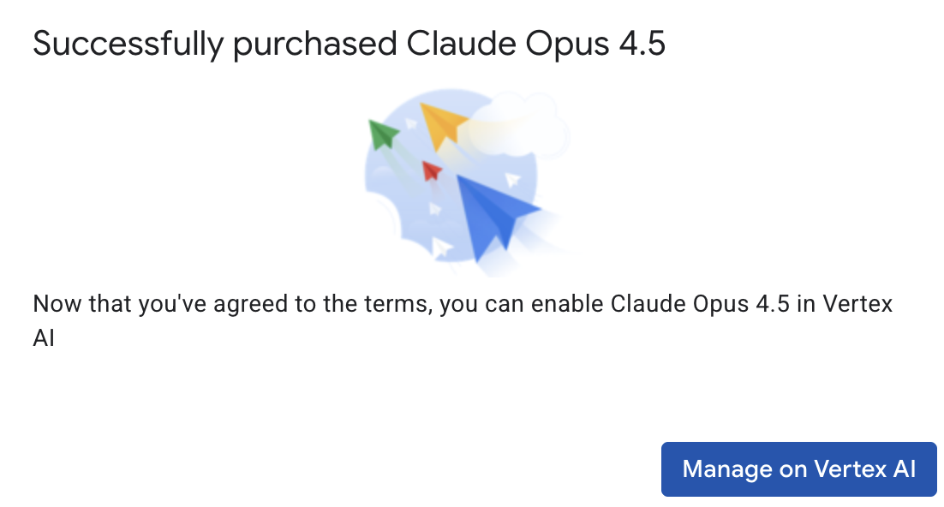Click the Manage on Vertex AI button
The image size is (944, 507).
click(x=798, y=469)
